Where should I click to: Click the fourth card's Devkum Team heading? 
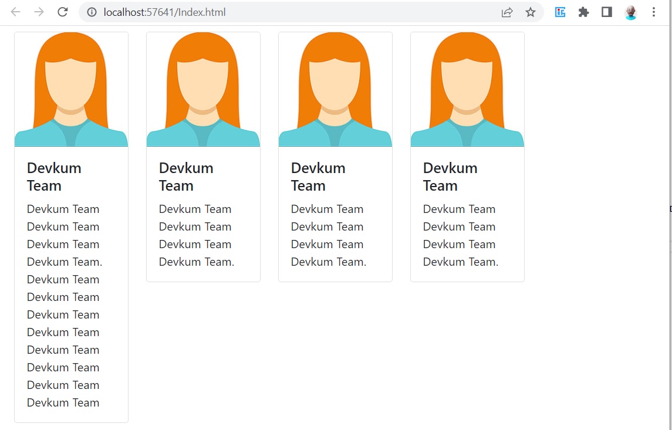[x=450, y=177]
